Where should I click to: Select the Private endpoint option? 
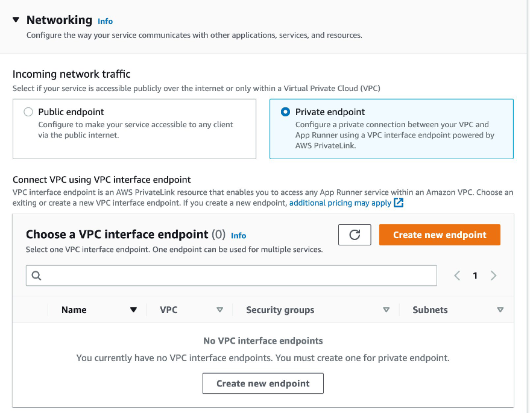[x=286, y=112]
